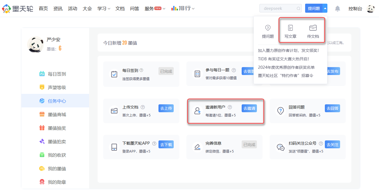The height and width of the screenshot is (192, 379).
Task: Click the 写文章 document icon
Action: (290, 28)
